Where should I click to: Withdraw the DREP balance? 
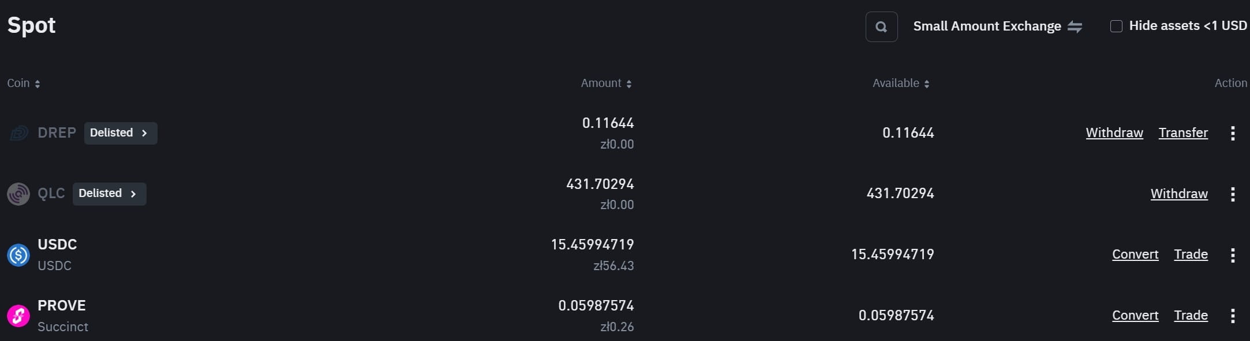click(x=1114, y=133)
